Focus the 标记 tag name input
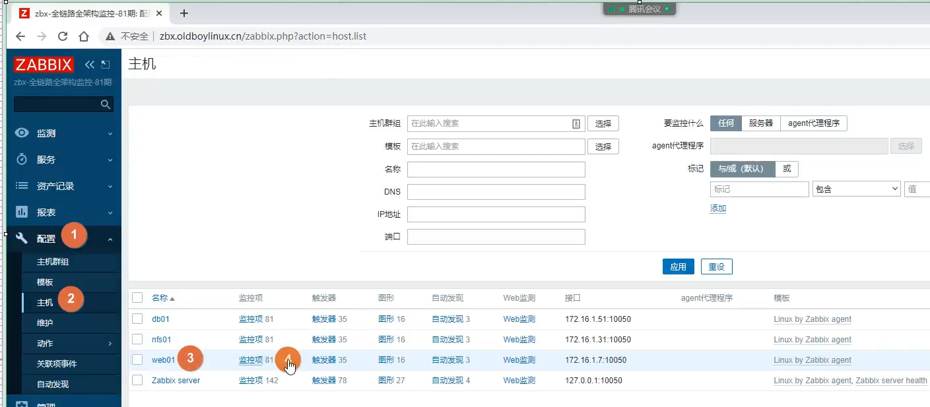Image resolution: width=930 pixels, height=407 pixels. click(x=760, y=189)
